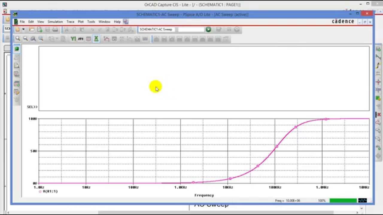Viewport: 383px width, 215px height.
Task: Click the Copy icon
Action: [x=74, y=29]
